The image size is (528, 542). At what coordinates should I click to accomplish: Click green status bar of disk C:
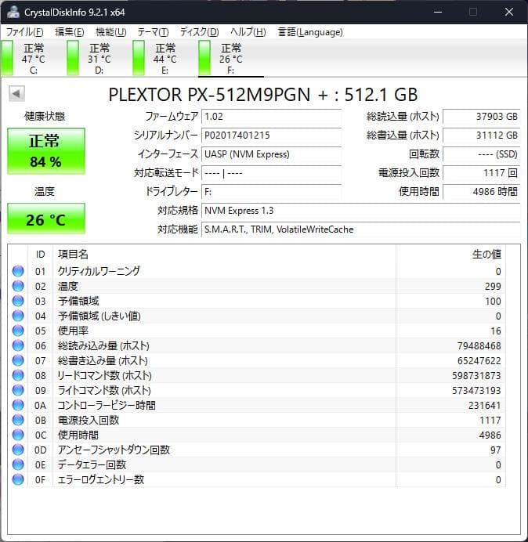pyautogui.click(x=7, y=58)
